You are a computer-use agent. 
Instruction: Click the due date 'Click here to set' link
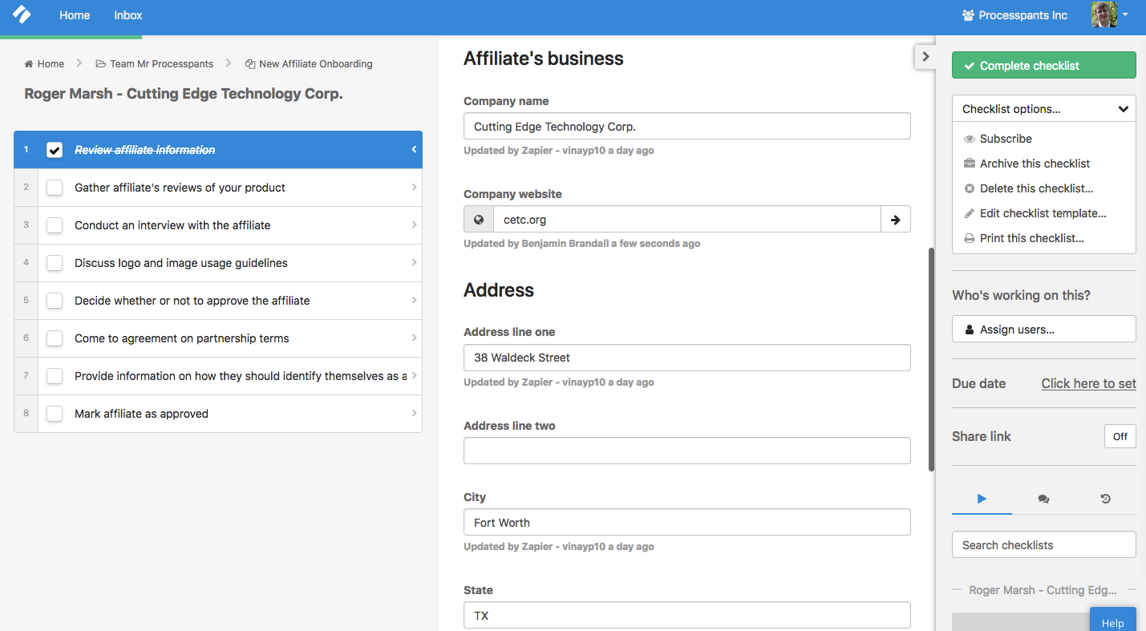(x=1088, y=383)
